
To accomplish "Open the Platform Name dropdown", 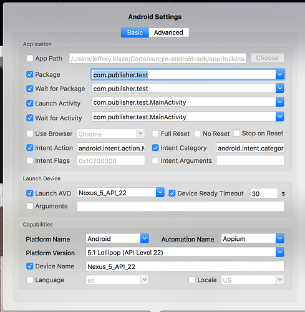I will click(x=145, y=238).
